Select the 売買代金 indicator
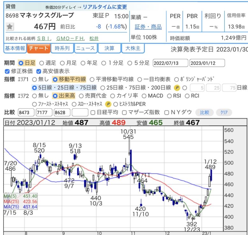Screen dimensions: 248x235 [x=81, y=96]
